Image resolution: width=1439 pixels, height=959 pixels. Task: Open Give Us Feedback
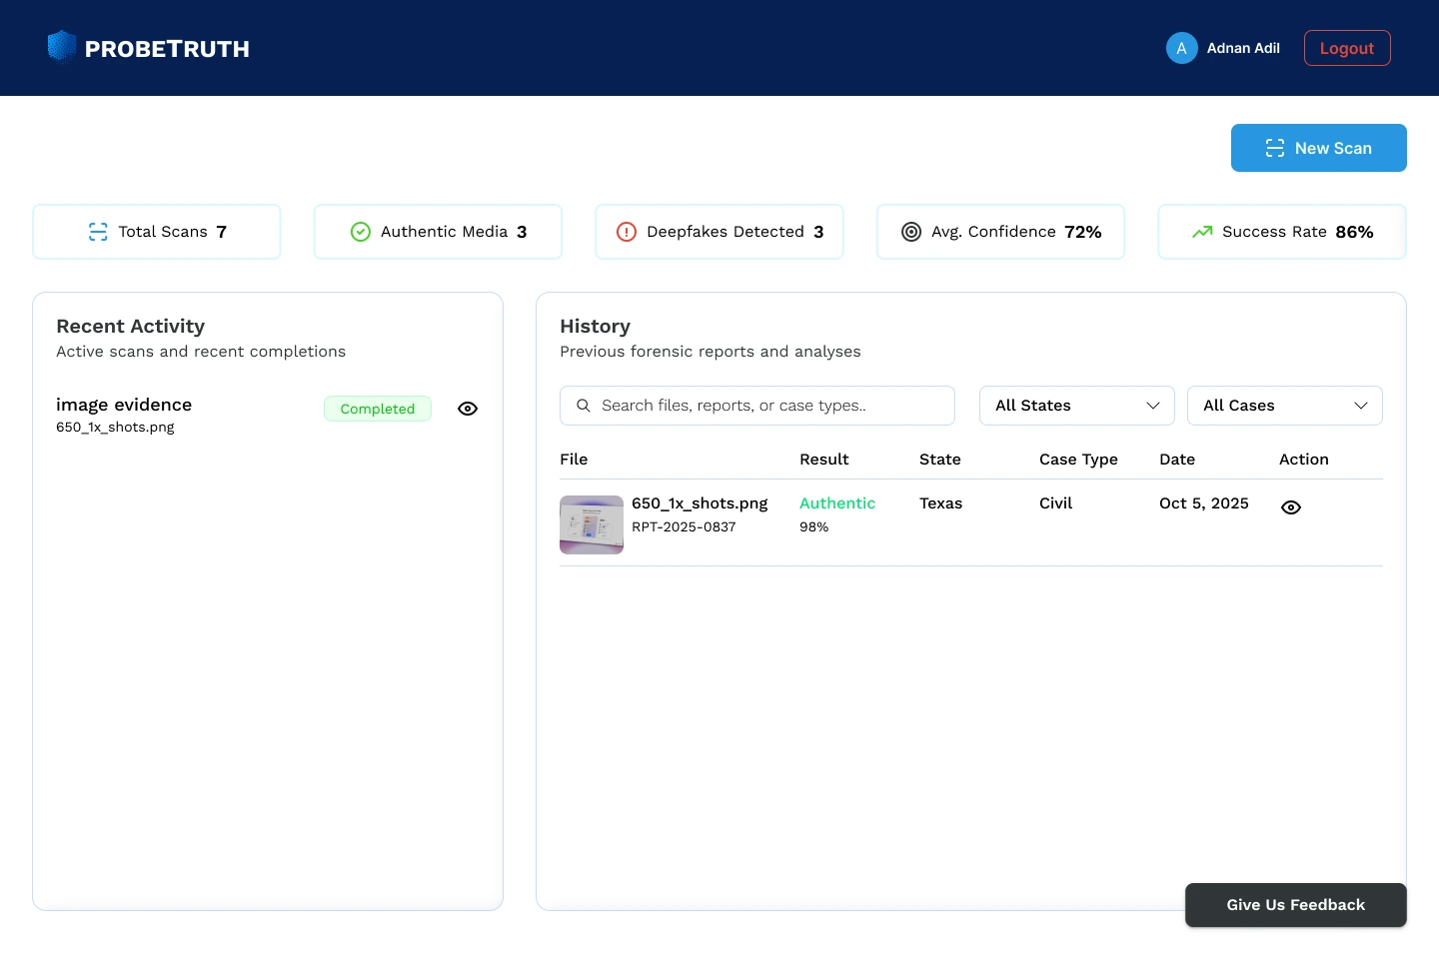(x=1296, y=905)
